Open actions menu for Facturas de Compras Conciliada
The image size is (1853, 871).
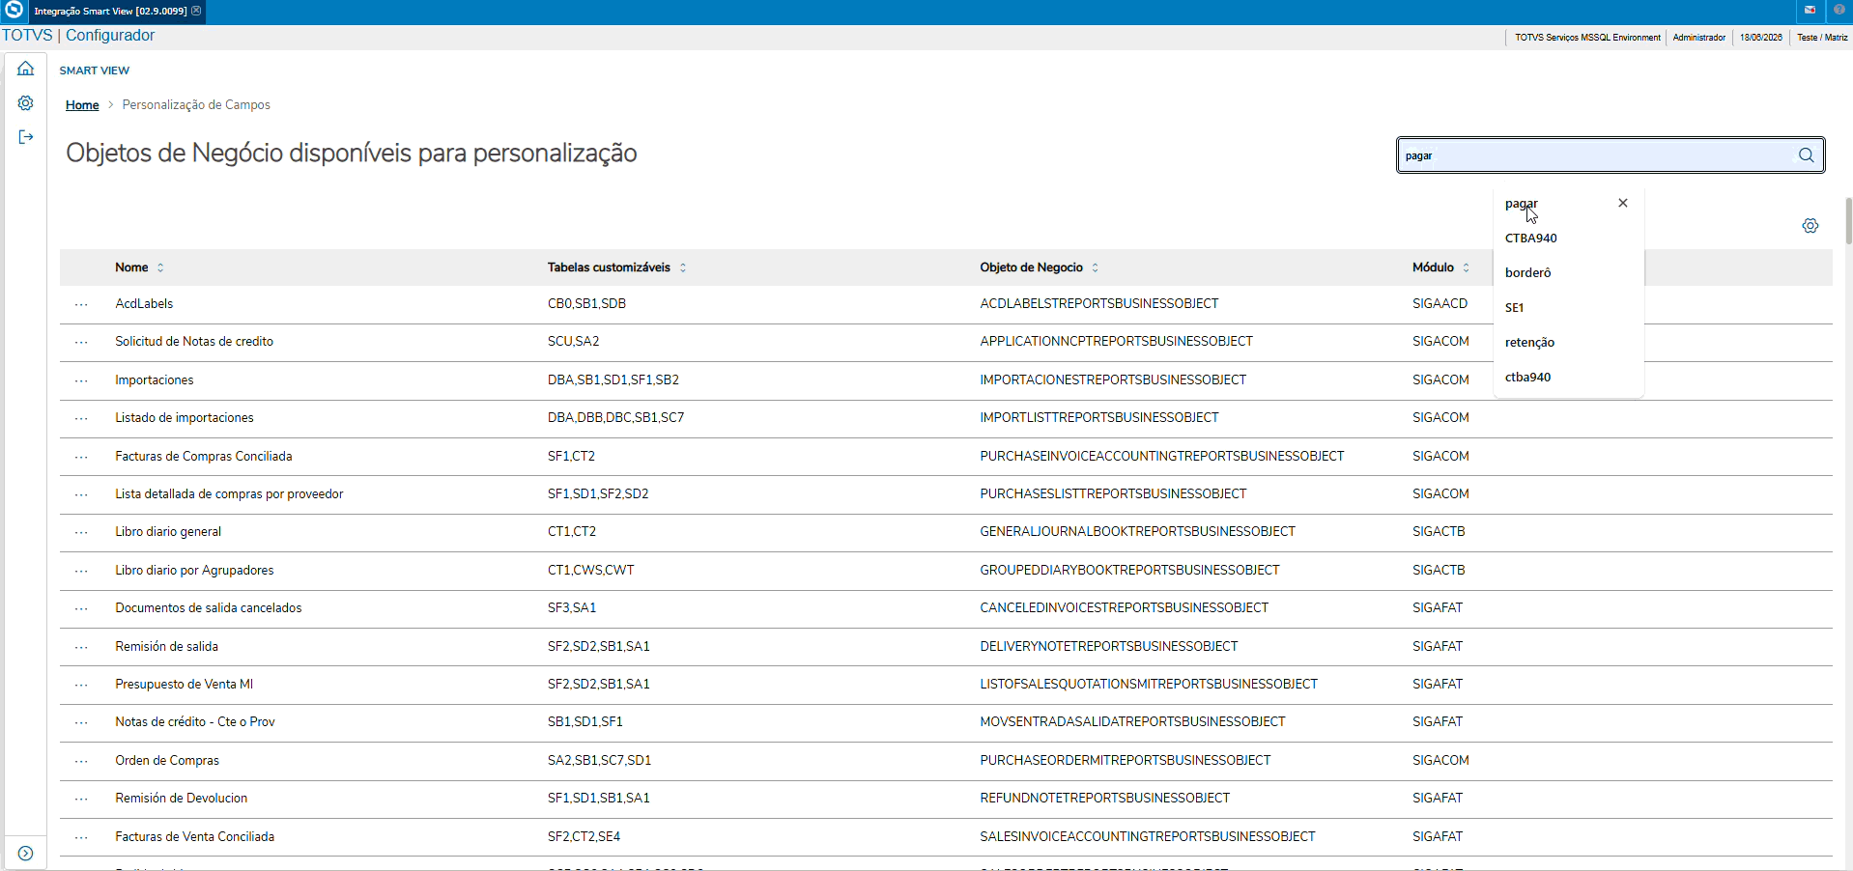[x=81, y=458]
